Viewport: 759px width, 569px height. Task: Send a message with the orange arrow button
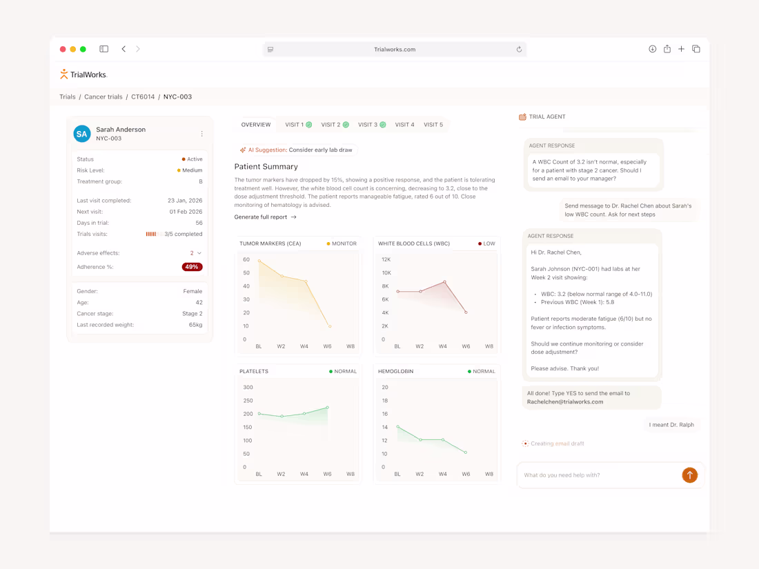[689, 475]
